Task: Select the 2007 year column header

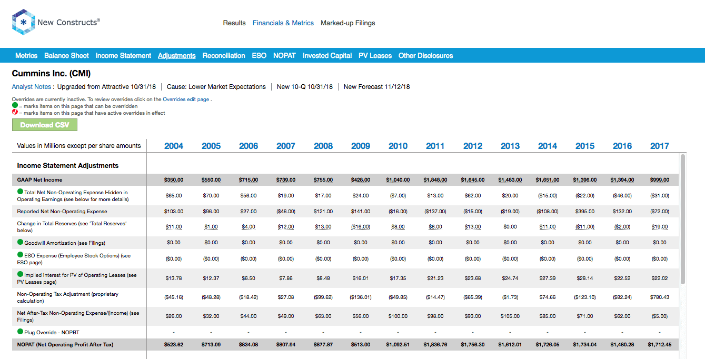Action: (286, 146)
